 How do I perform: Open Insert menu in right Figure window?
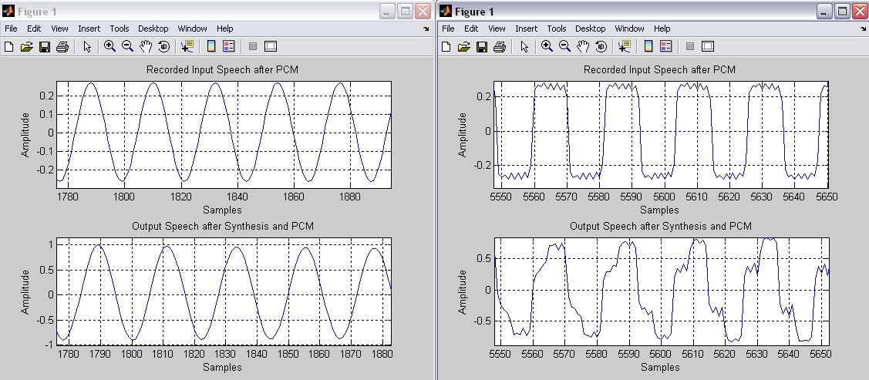(527, 29)
